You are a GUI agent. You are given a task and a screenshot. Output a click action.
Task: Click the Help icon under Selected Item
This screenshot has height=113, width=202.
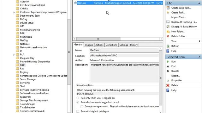168,90
